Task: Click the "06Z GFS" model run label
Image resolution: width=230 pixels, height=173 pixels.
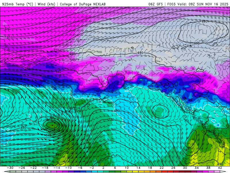Action: click(156, 4)
